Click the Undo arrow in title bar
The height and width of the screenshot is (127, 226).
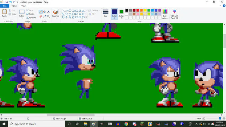(x=11, y=2)
